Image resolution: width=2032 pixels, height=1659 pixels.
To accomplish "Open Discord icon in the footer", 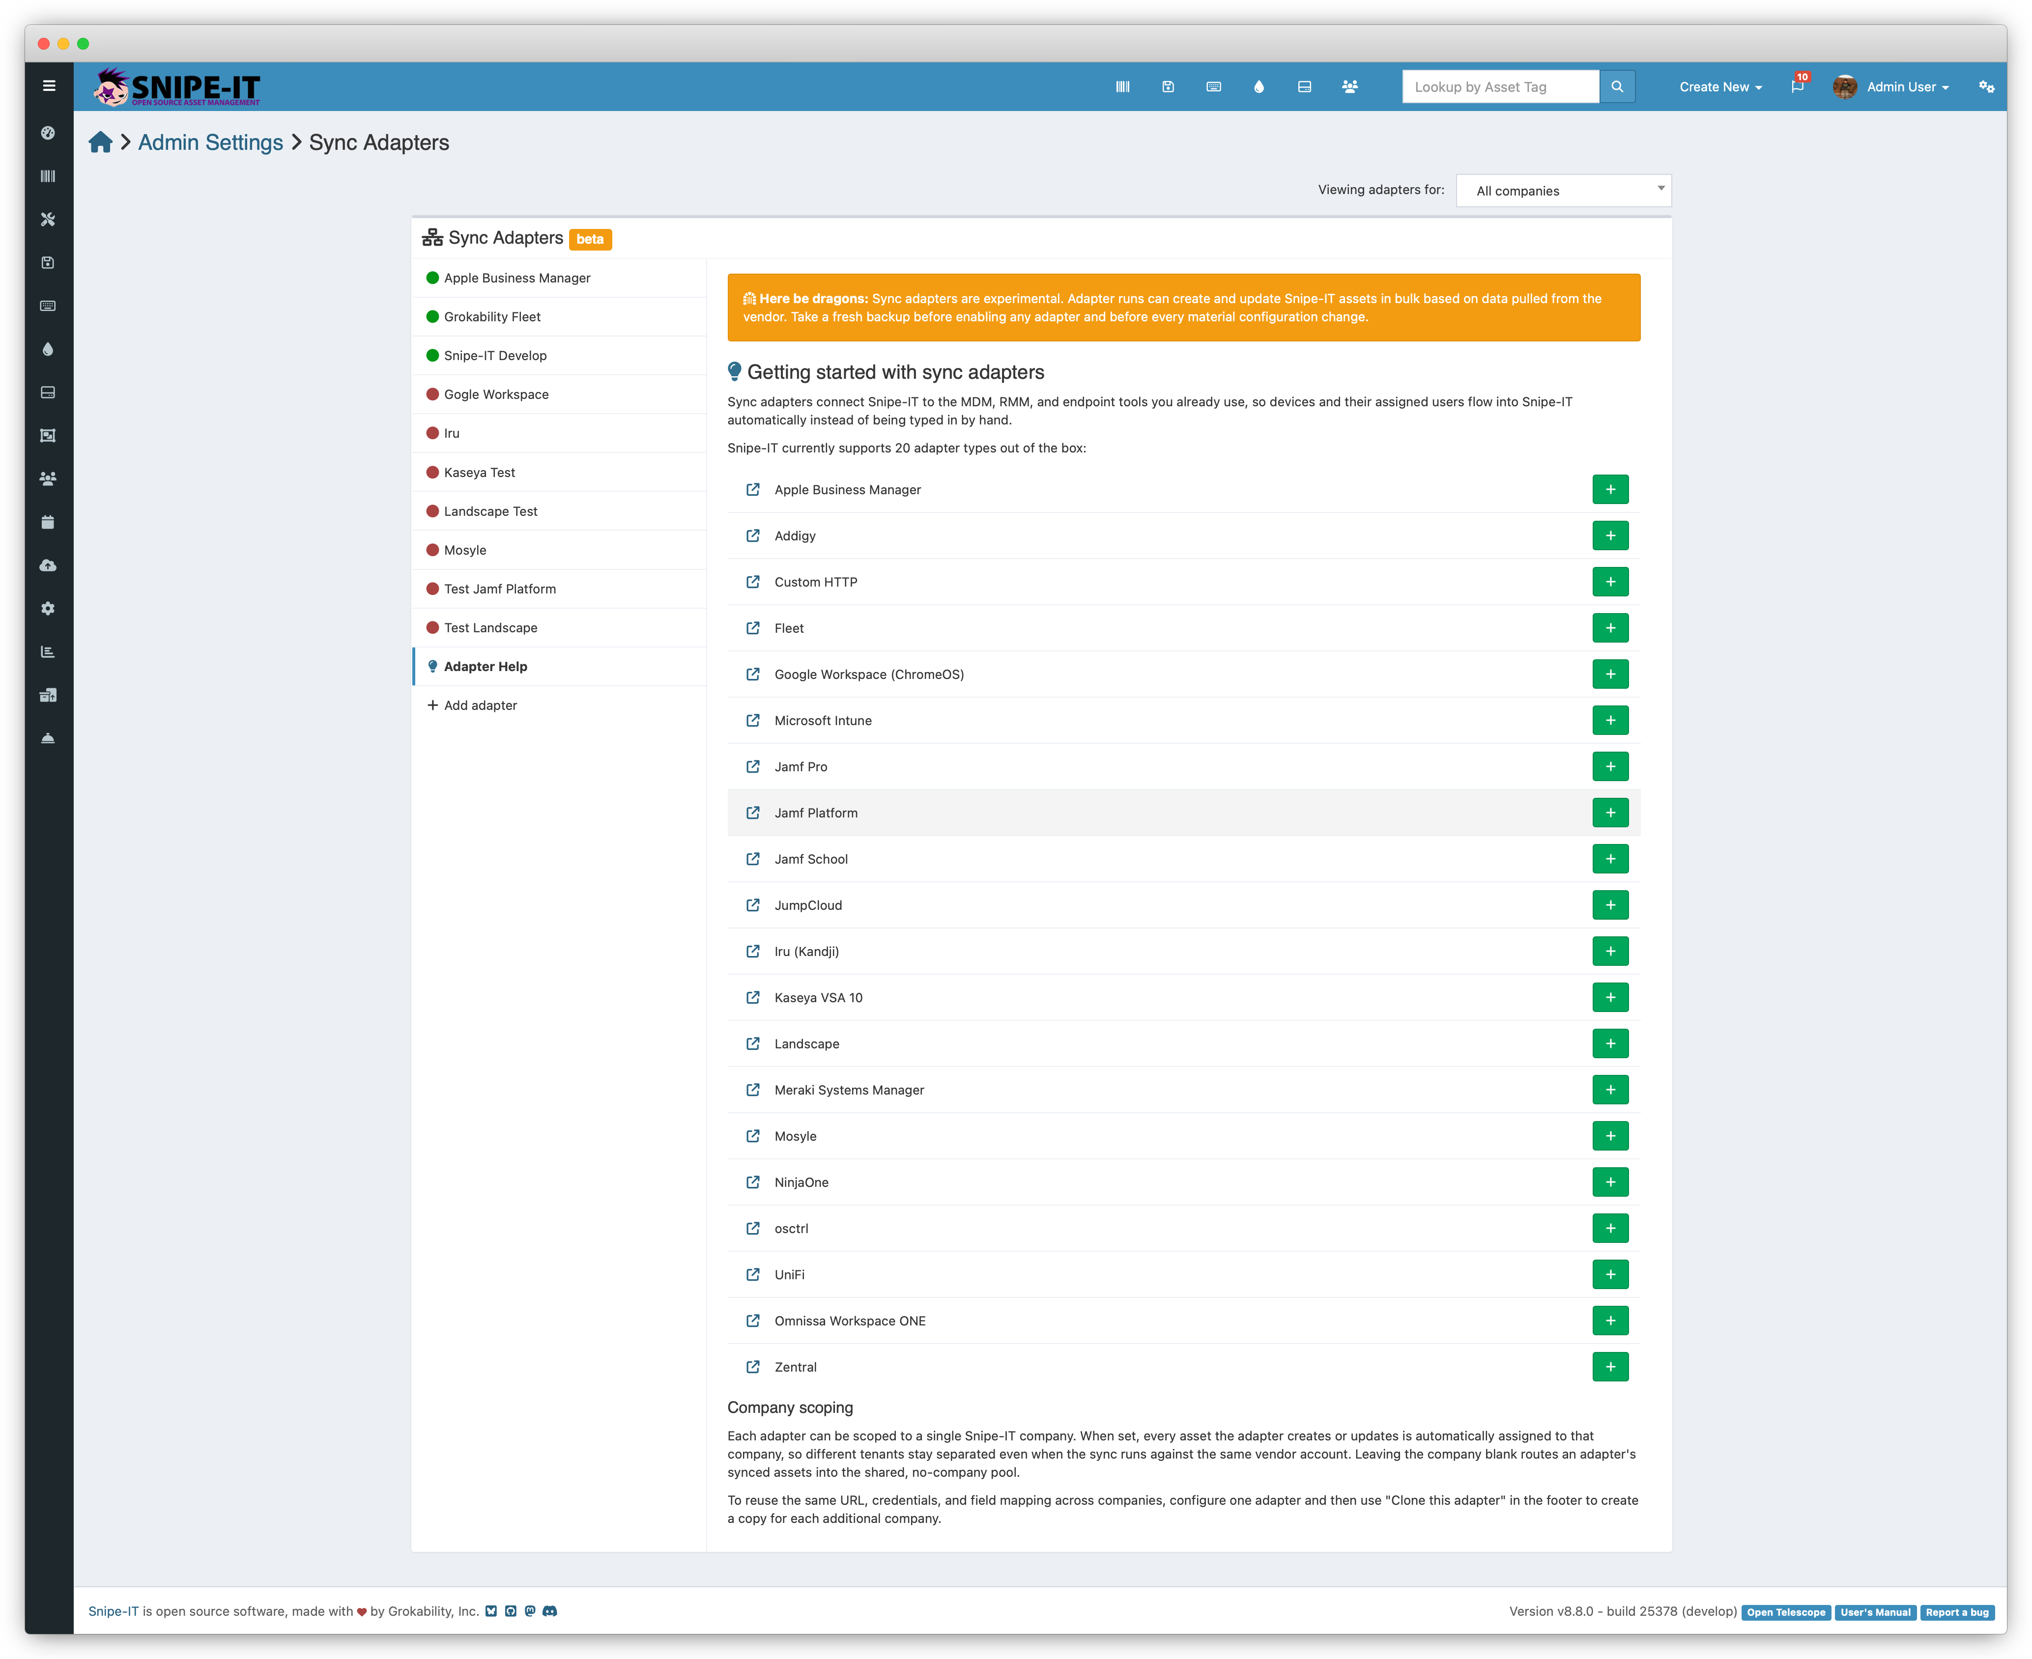I will tap(549, 1611).
